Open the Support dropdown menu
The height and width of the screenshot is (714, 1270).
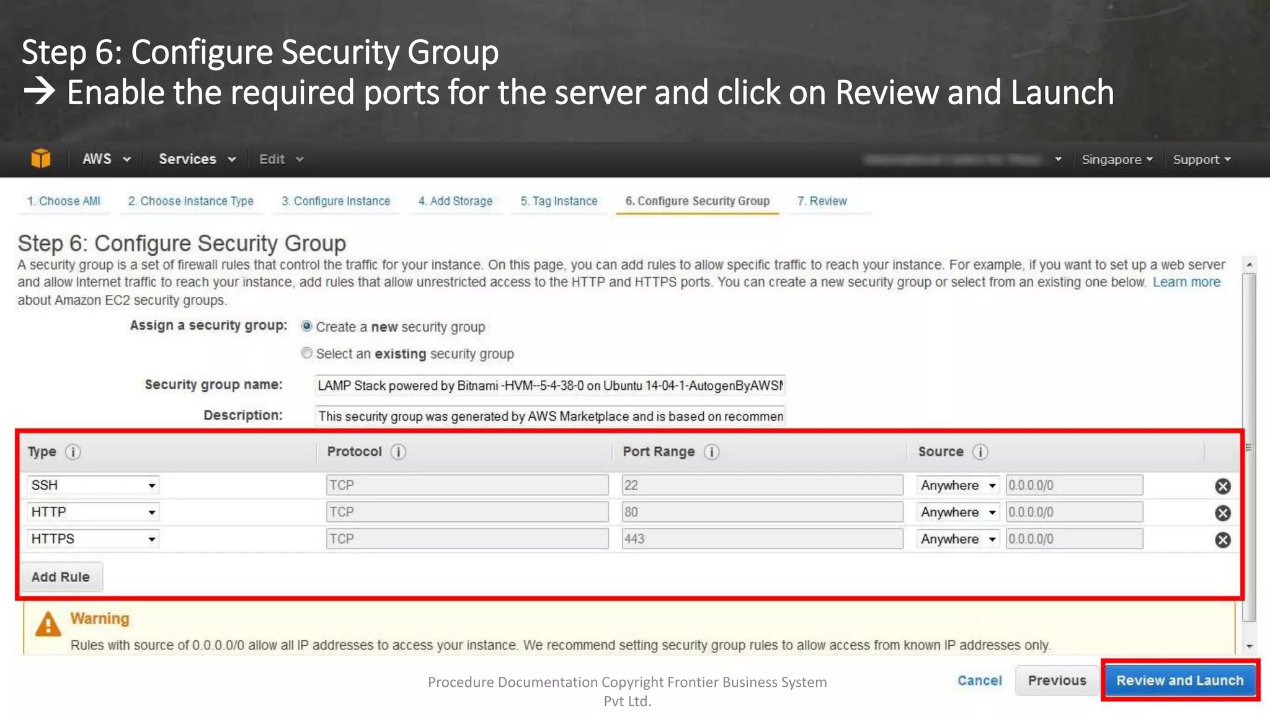point(1202,159)
